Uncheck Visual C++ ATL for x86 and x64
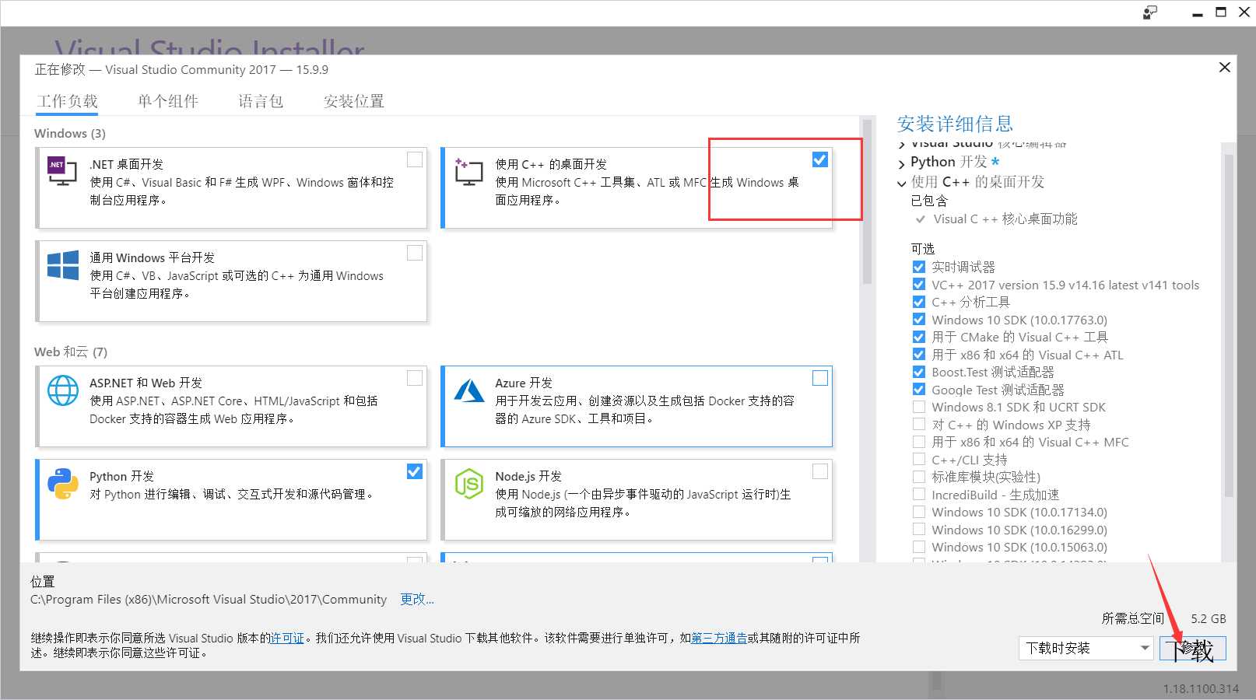This screenshot has width=1256, height=700. point(919,355)
